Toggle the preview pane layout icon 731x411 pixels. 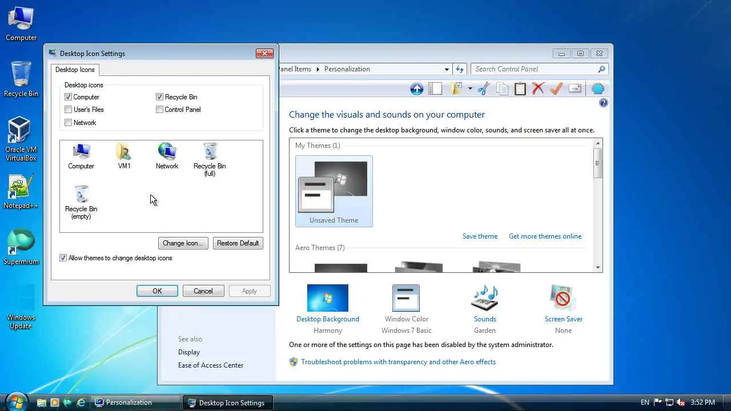pos(435,88)
